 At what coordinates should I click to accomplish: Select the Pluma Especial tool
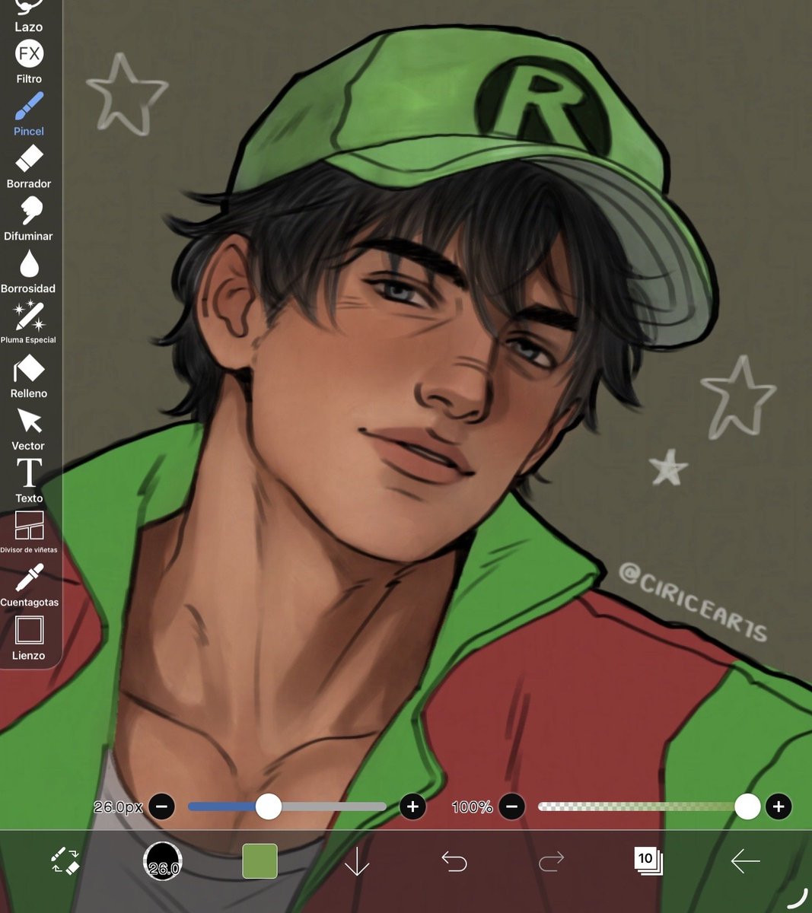29,323
